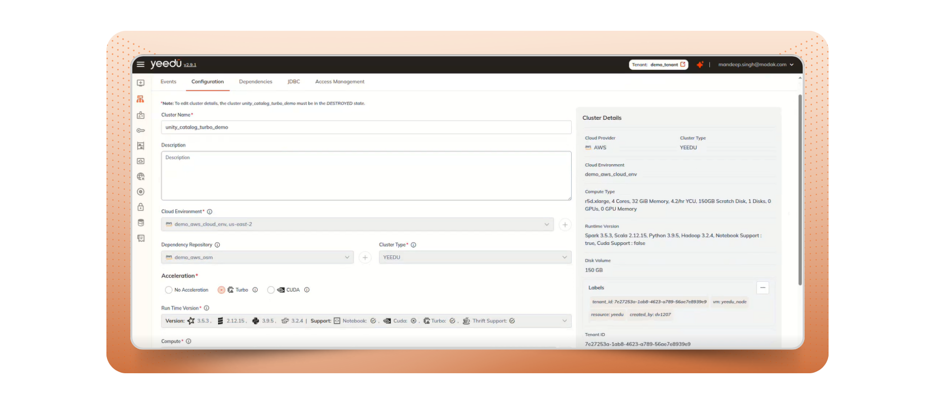Viewport: 935px width, 404px height.
Task: Select the No Acceleration radio button
Action: pyautogui.click(x=168, y=290)
